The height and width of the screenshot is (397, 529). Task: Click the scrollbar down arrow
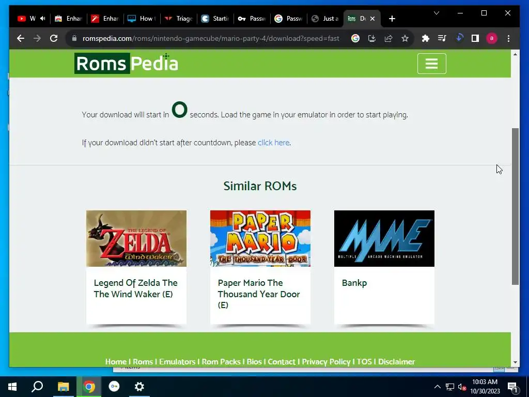click(515, 362)
